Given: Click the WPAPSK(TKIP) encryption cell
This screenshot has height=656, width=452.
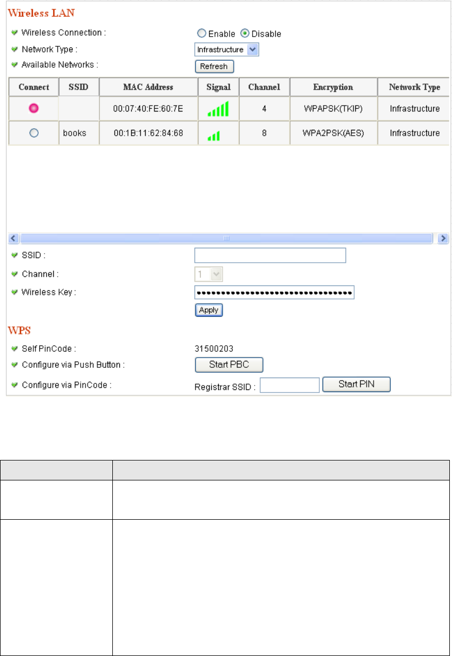Looking at the screenshot, I should [333, 109].
